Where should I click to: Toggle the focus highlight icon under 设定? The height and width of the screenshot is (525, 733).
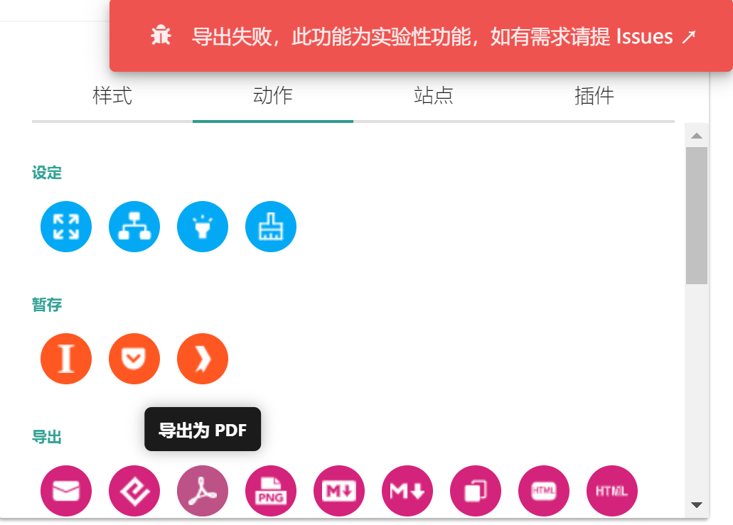tap(203, 227)
